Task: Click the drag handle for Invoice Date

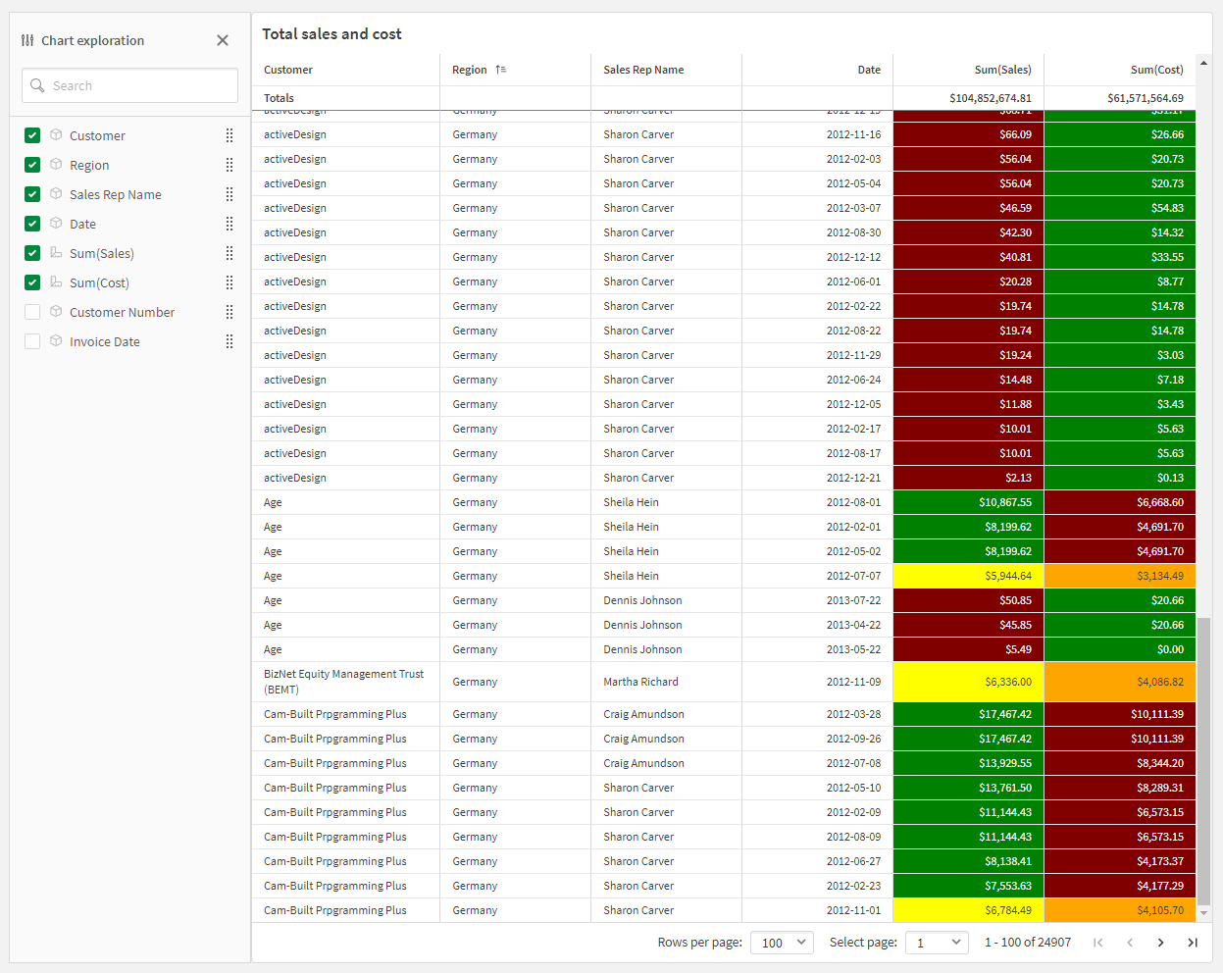Action: tap(229, 341)
